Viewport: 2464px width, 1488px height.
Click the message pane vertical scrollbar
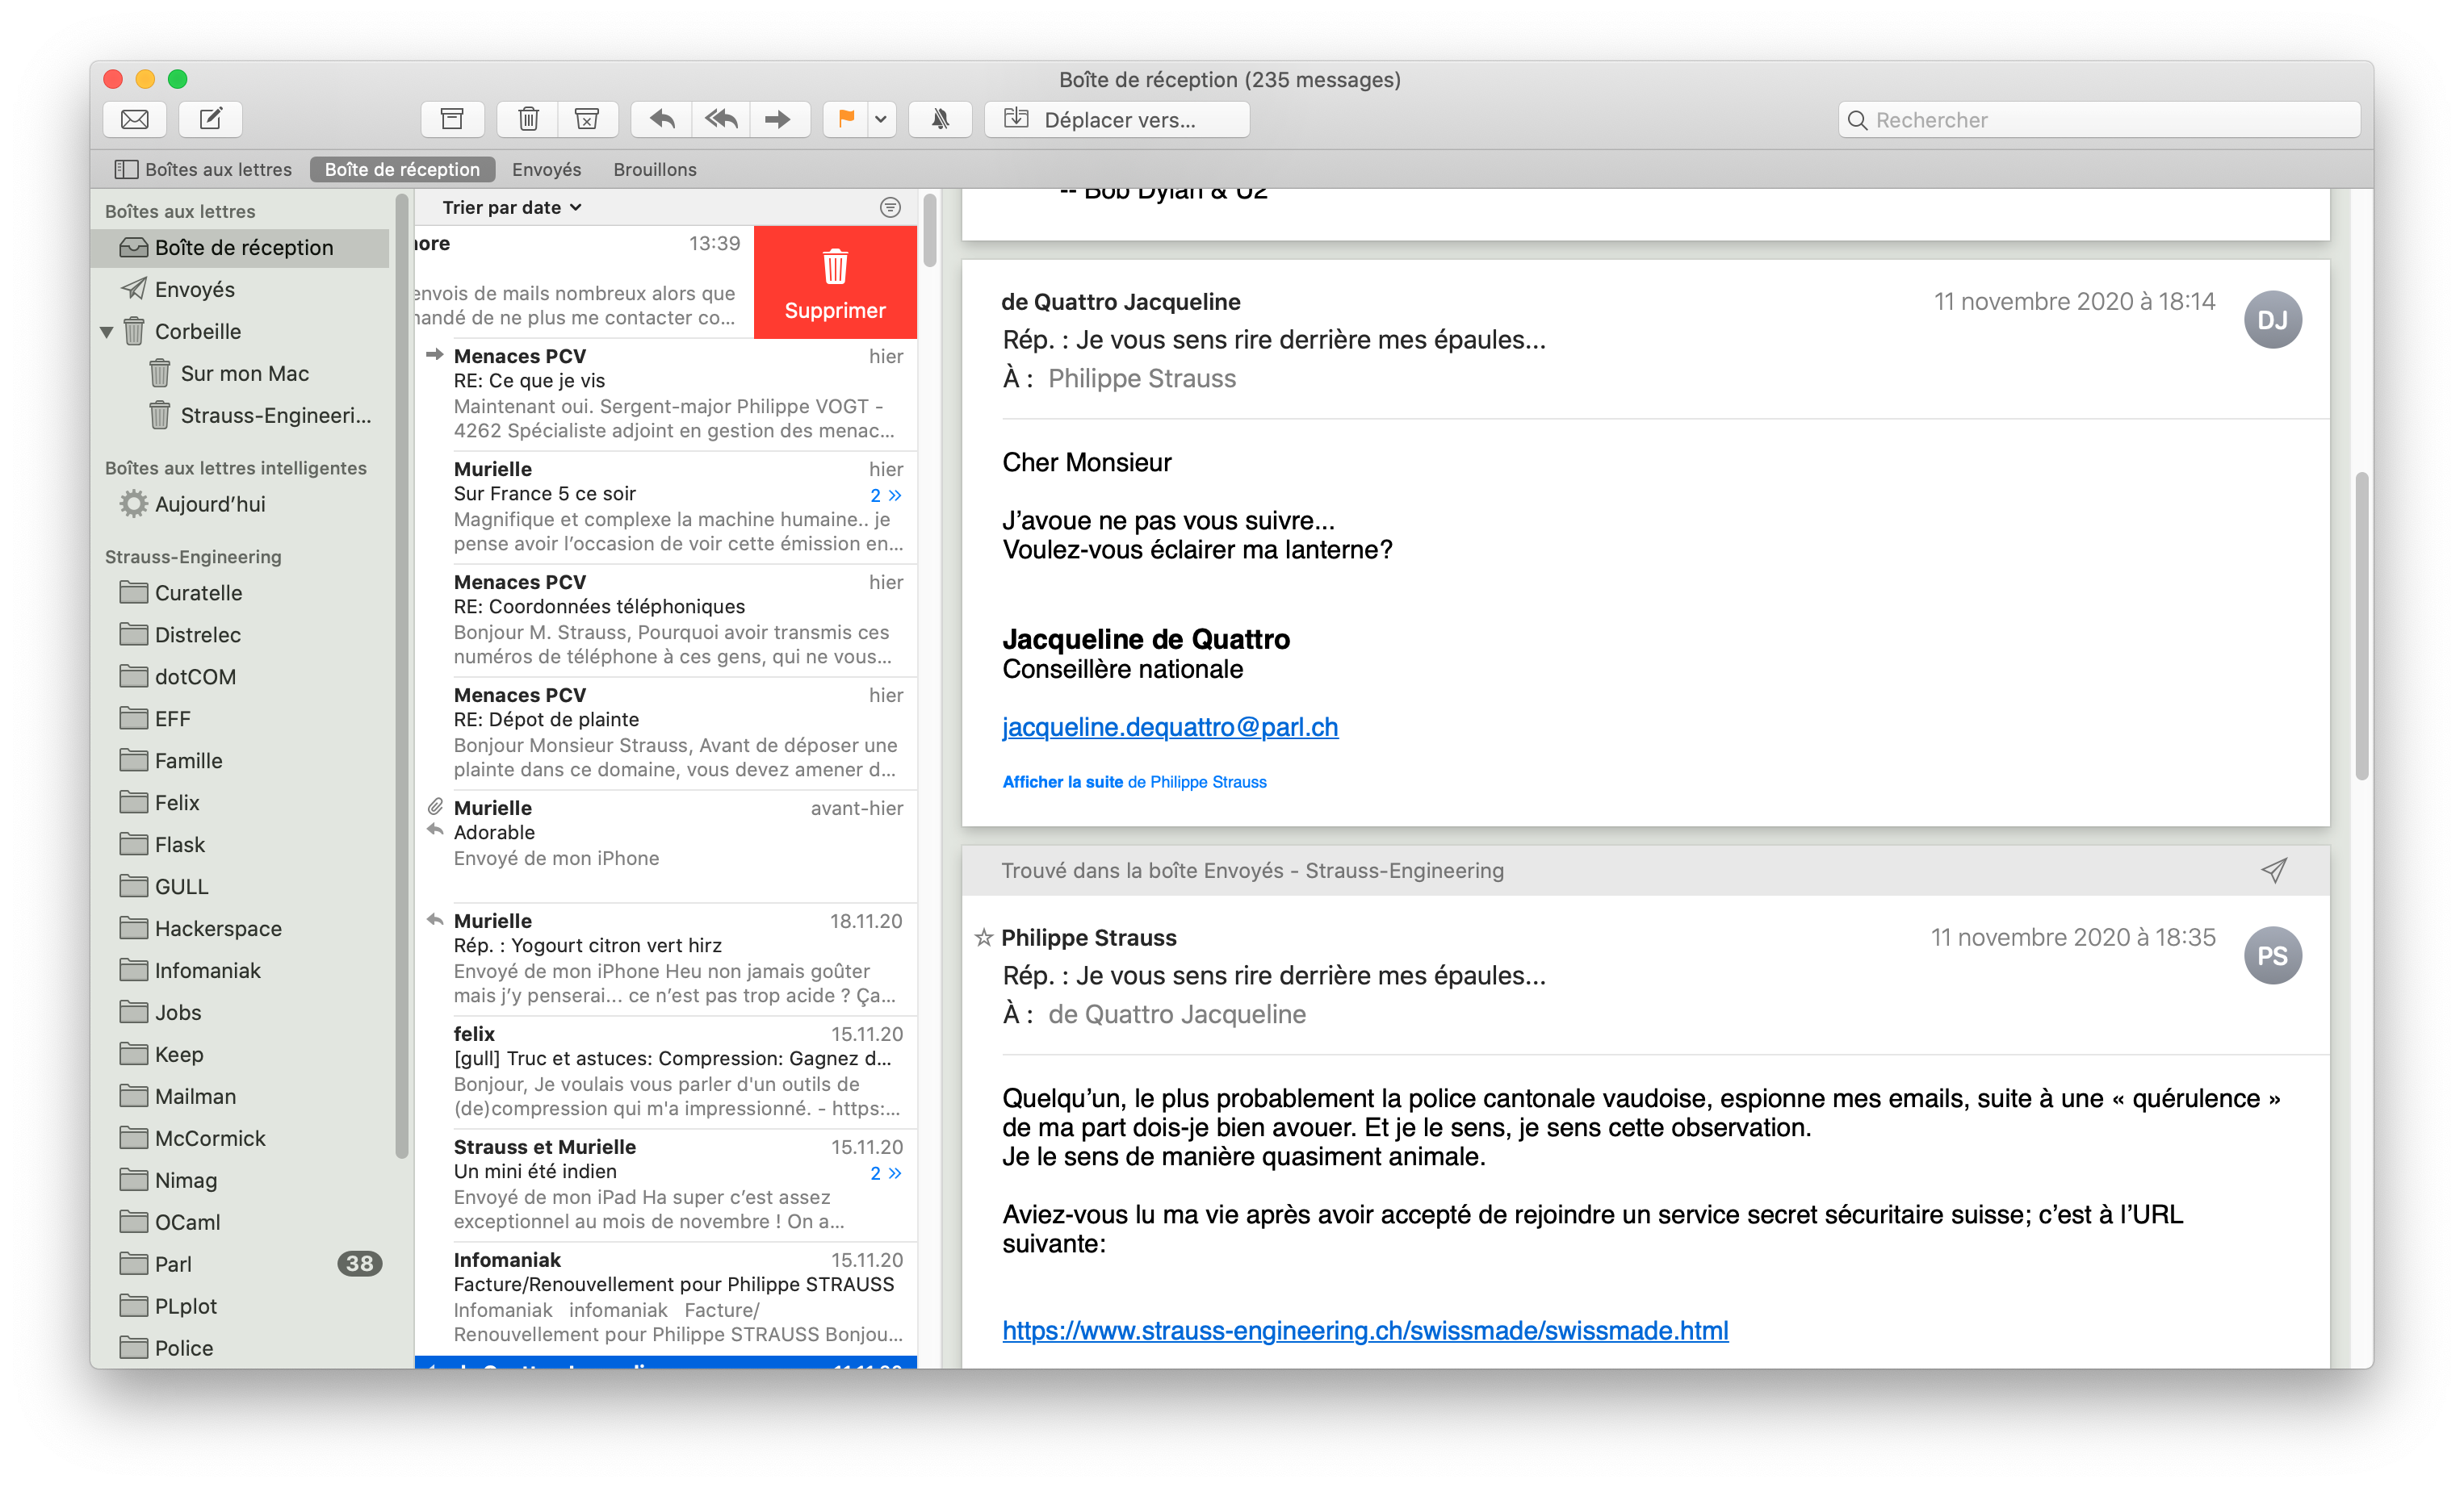[x=2362, y=625]
